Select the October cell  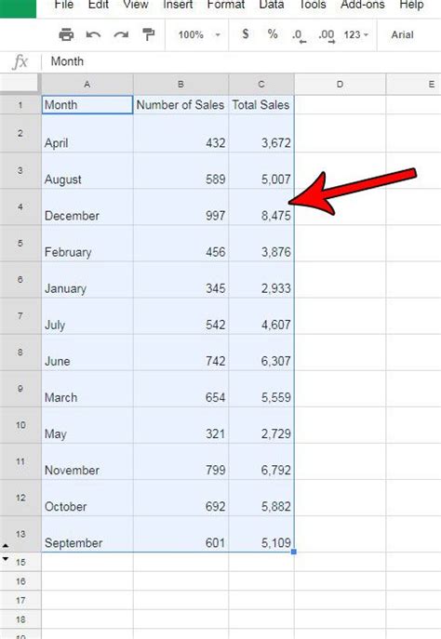87,498
